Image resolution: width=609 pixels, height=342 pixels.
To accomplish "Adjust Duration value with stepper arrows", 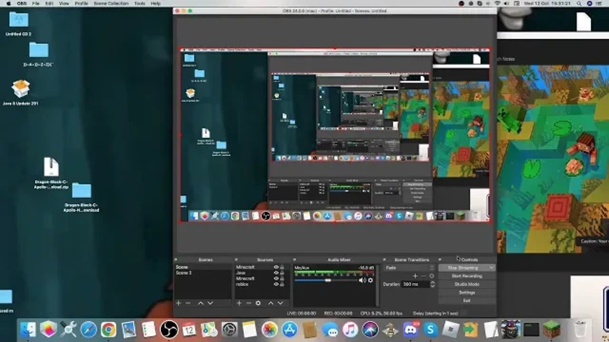I will pos(432,284).
